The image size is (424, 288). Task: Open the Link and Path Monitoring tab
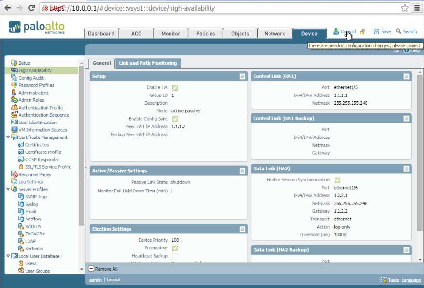pos(148,63)
